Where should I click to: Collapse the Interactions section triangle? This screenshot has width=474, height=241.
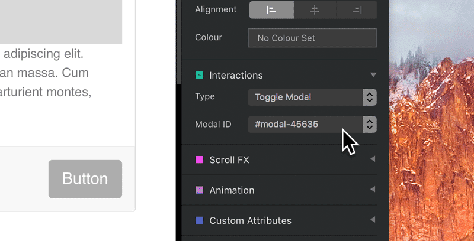click(373, 74)
